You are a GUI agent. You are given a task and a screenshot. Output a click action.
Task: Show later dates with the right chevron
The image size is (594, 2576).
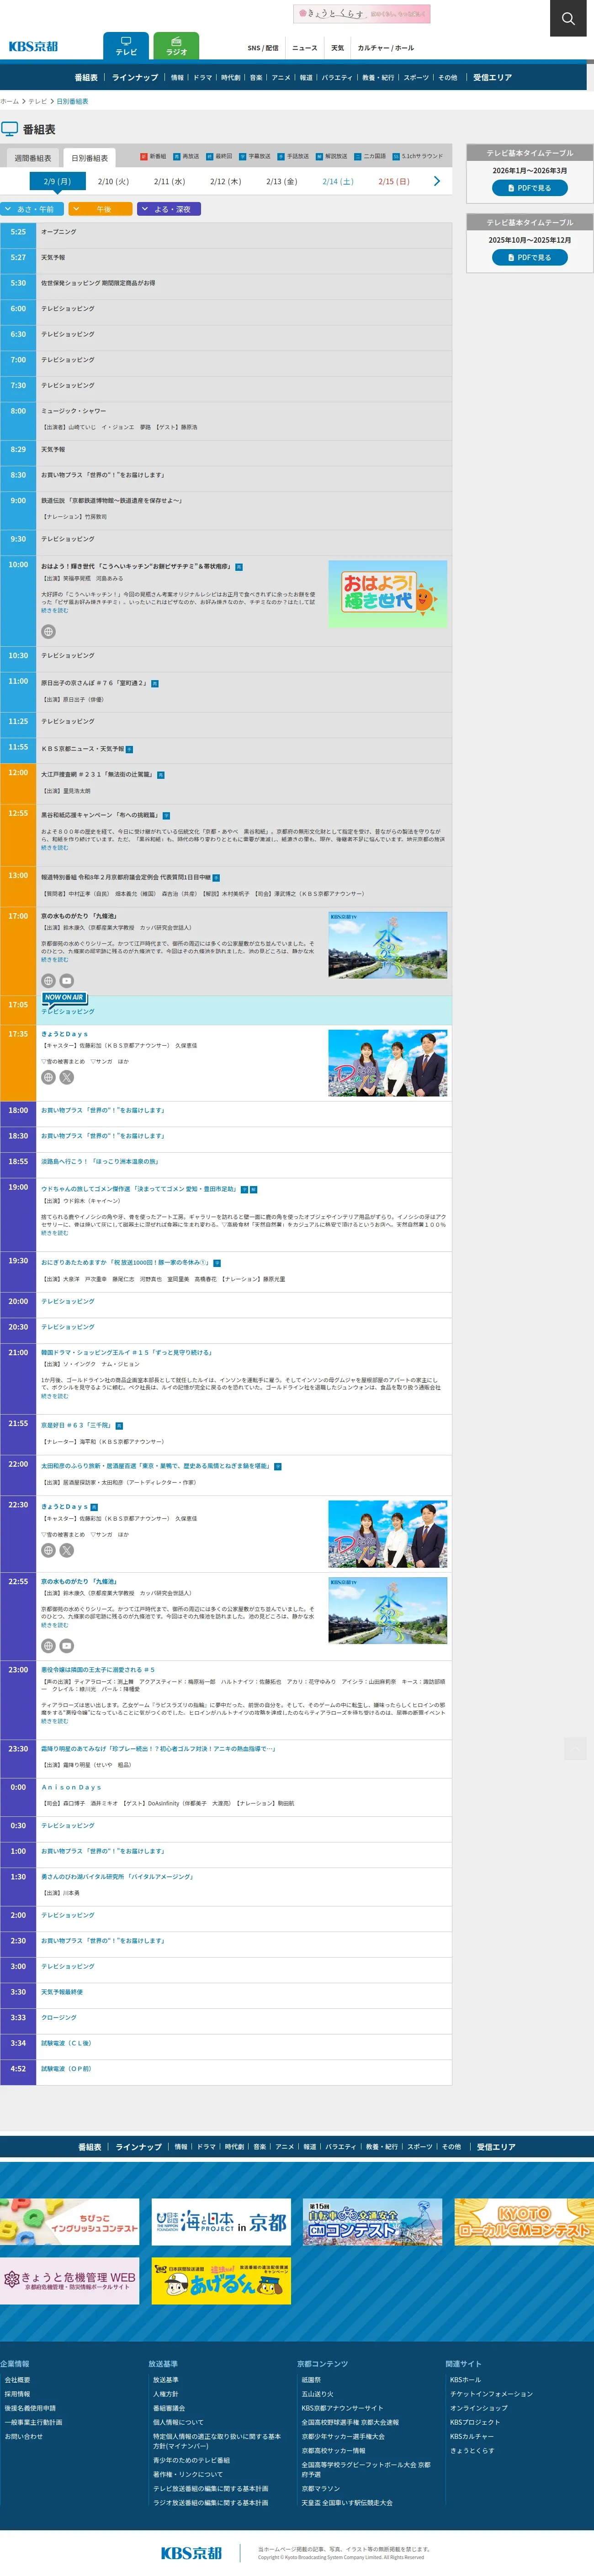[436, 181]
